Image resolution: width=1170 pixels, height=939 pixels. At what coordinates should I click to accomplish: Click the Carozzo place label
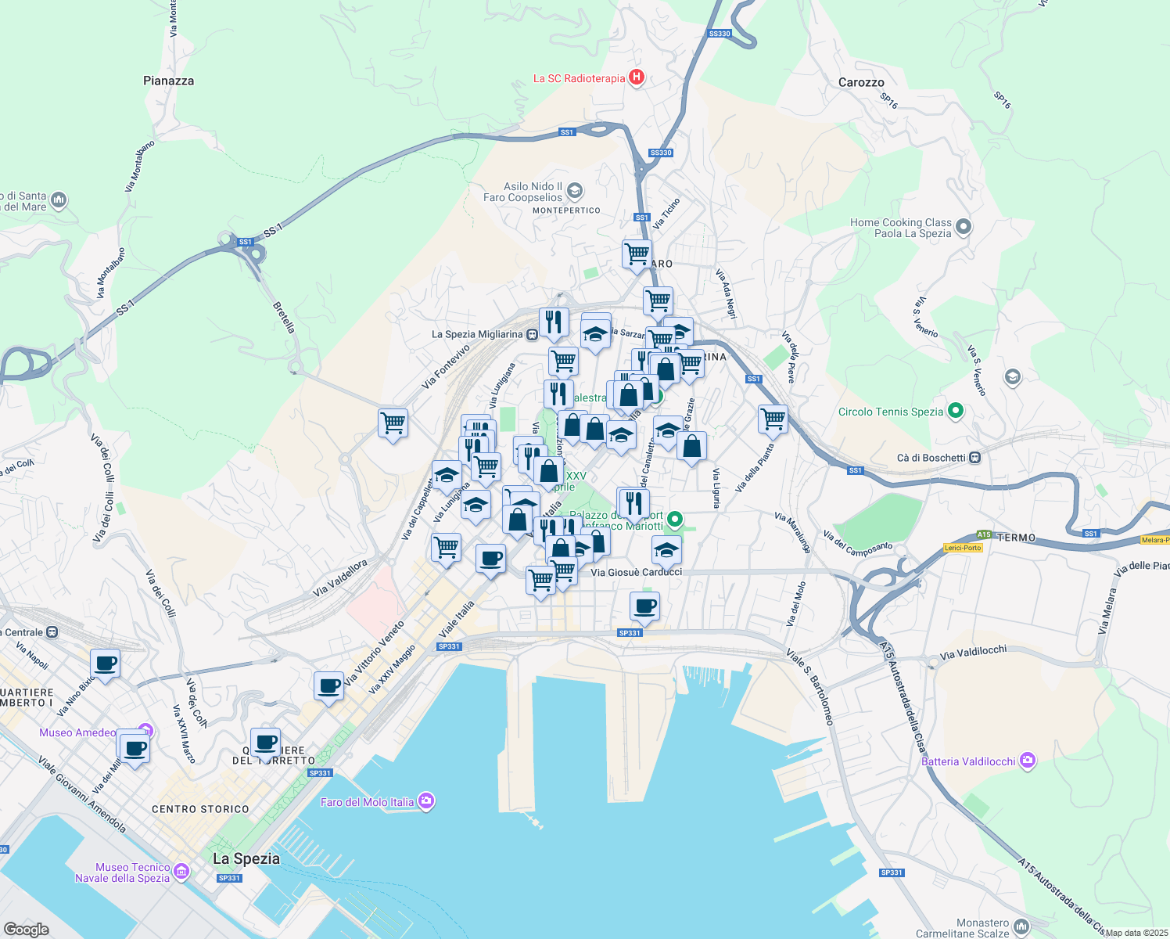(x=861, y=82)
